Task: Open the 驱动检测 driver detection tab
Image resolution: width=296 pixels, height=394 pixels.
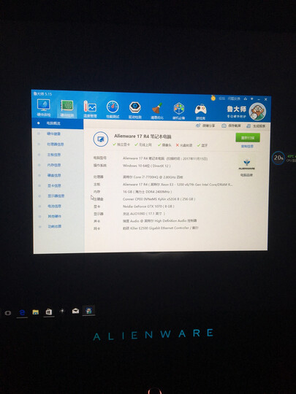Action: 135,110
